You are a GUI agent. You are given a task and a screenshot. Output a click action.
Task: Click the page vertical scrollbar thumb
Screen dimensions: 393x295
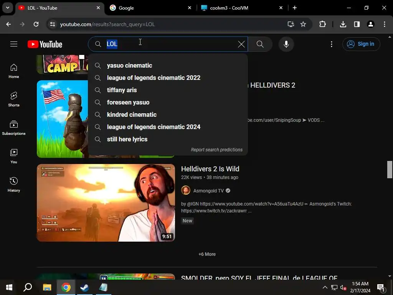coord(390,169)
